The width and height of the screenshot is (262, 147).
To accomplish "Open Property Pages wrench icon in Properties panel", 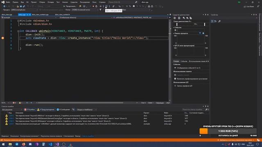I will click(219, 21).
